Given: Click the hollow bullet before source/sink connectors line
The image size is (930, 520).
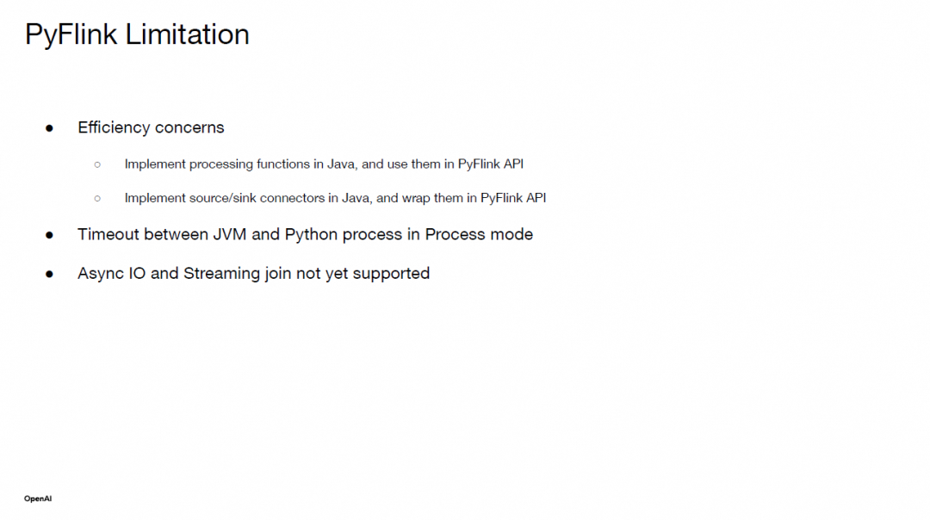Looking at the screenshot, I should pos(97,198).
